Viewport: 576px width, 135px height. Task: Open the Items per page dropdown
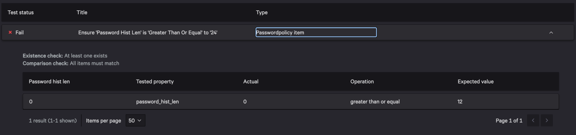click(x=135, y=121)
